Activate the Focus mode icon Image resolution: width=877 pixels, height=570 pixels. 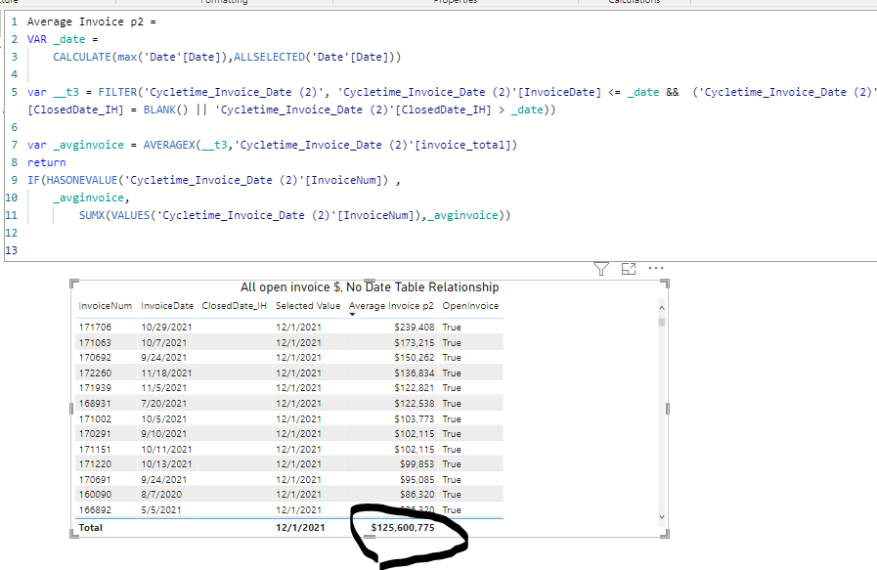pos(629,269)
